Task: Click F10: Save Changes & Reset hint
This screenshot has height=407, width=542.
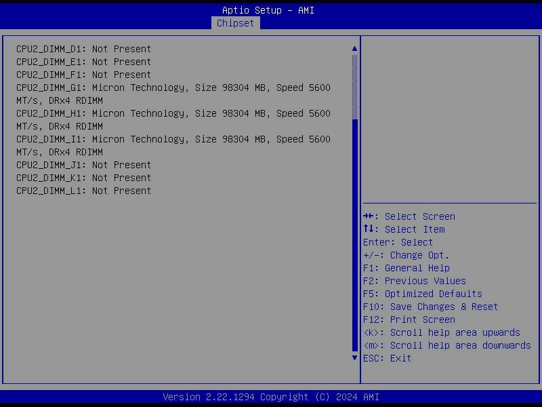Action: click(430, 307)
